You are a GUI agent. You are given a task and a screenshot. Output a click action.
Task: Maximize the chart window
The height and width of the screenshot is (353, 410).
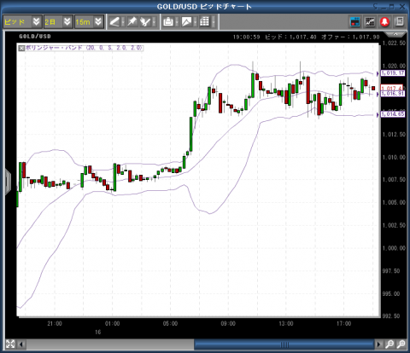tap(391, 7)
